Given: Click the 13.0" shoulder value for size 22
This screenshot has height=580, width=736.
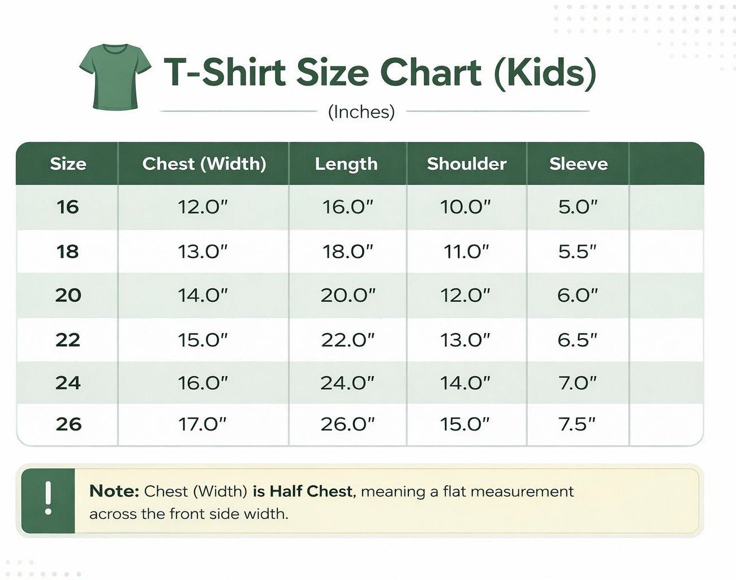Looking at the screenshot, I should tap(465, 340).
